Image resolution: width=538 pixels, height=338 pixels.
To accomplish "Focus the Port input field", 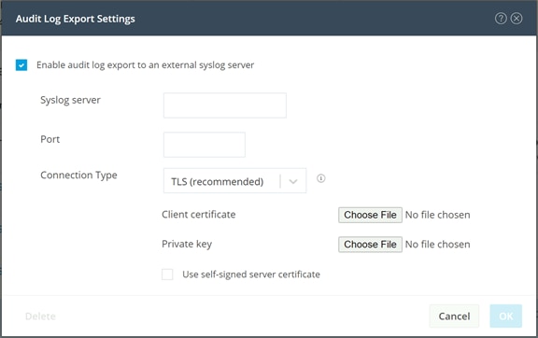I will pos(205,145).
